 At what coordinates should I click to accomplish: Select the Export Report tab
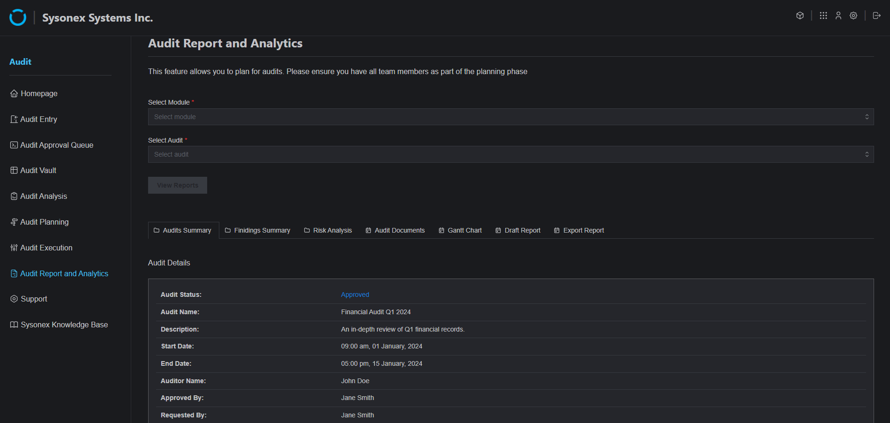click(x=579, y=230)
